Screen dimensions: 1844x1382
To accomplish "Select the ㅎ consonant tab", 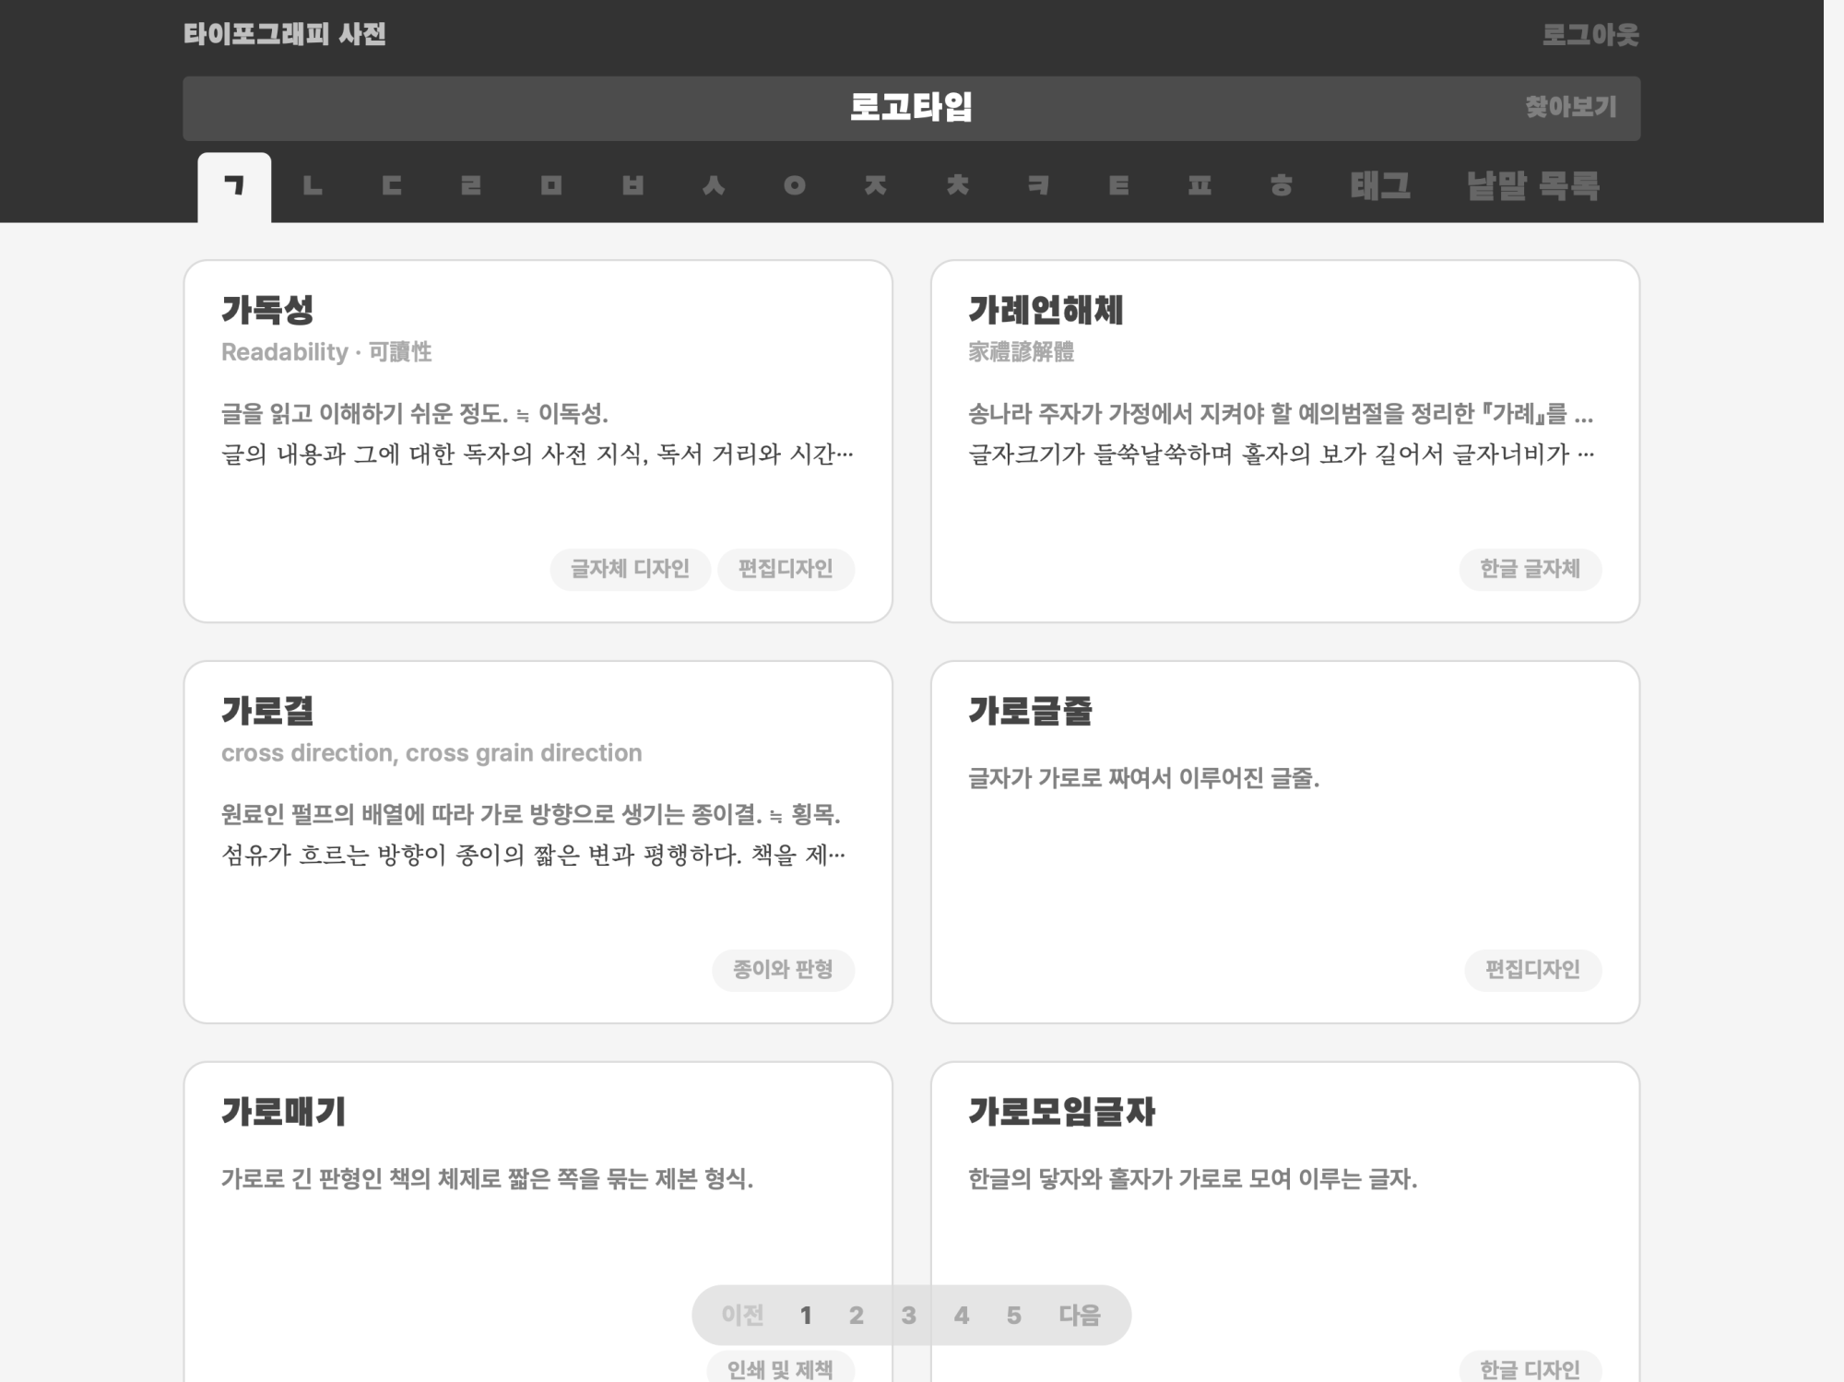I will pos(1281,186).
